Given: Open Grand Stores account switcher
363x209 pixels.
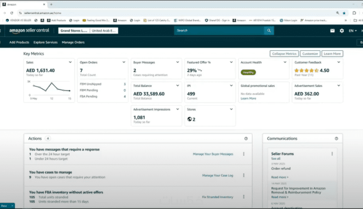Looking at the screenshot, I should click(74, 30).
